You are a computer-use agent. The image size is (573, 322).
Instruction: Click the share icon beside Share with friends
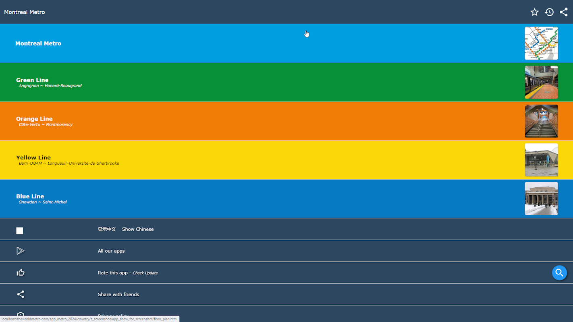pyautogui.click(x=21, y=294)
